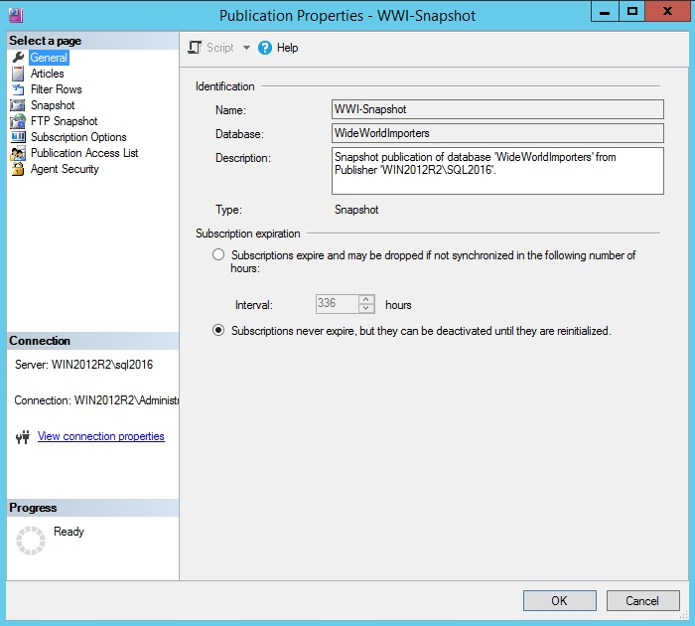This screenshot has width=695, height=626.
Task: Open View connection properties link
Action: pyautogui.click(x=101, y=436)
